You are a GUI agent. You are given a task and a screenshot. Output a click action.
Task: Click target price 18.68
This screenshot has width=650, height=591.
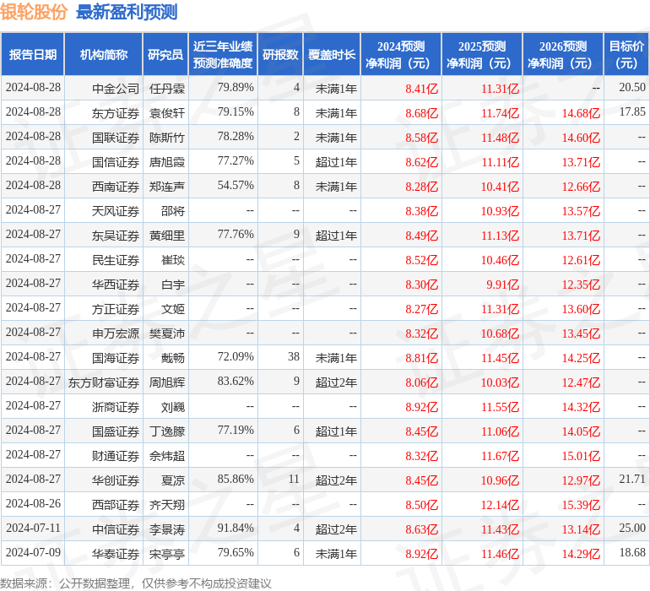click(x=632, y=552)
